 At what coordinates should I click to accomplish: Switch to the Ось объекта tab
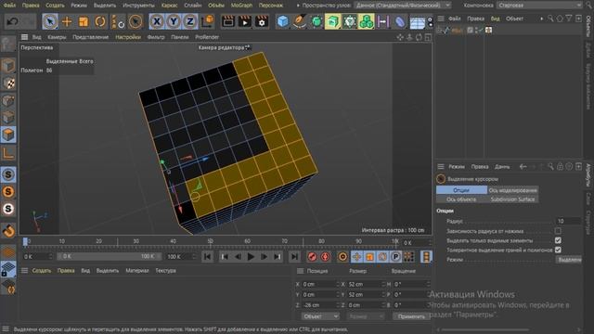461,199
